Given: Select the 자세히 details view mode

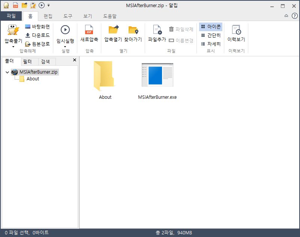Looking at the screenshot, I should pyautogui.click(x=211, y=44).
